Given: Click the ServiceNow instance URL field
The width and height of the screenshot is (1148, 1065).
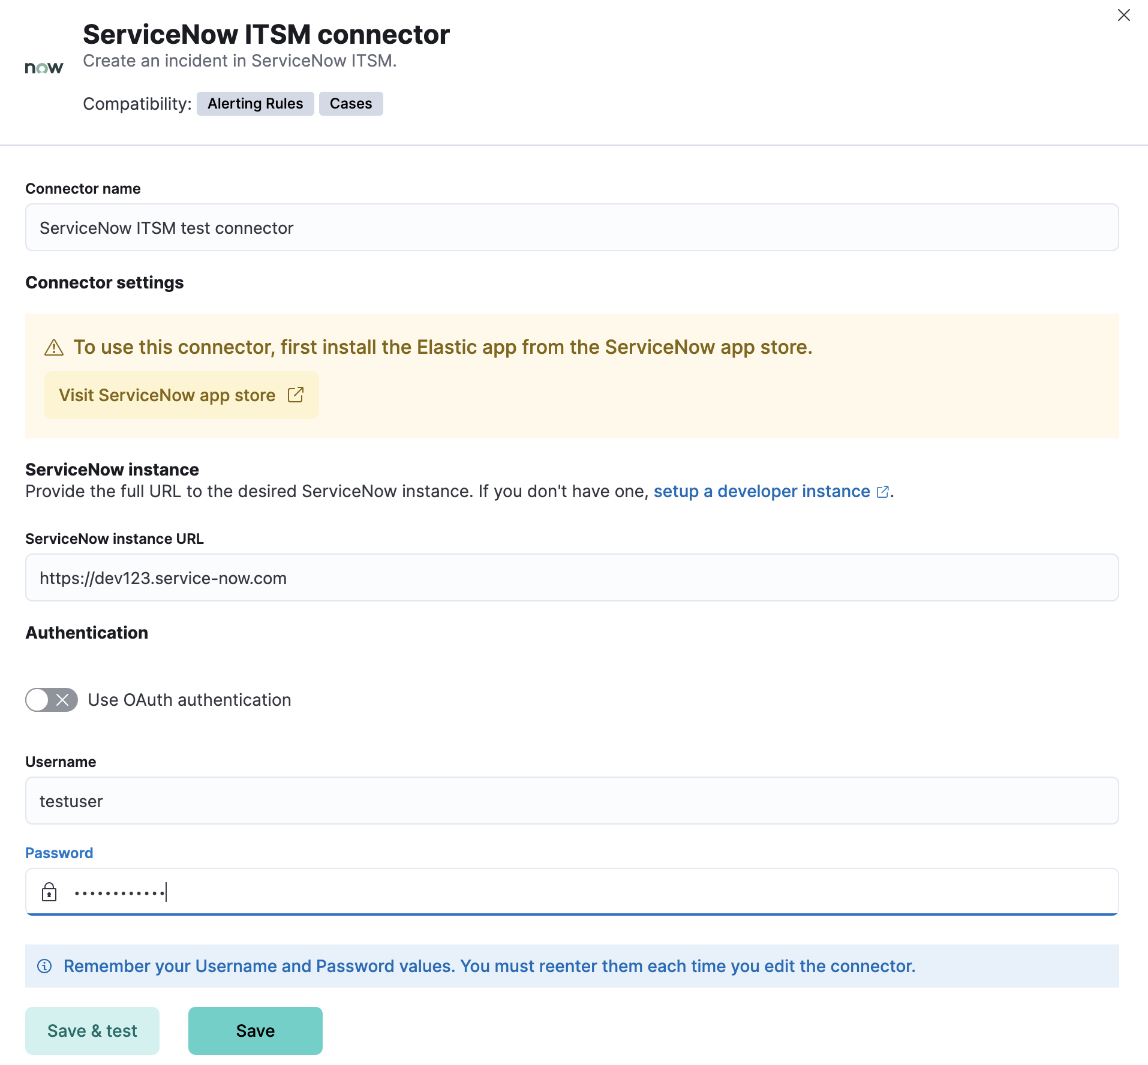Looking at the screenshot, I should pos(570,577).
